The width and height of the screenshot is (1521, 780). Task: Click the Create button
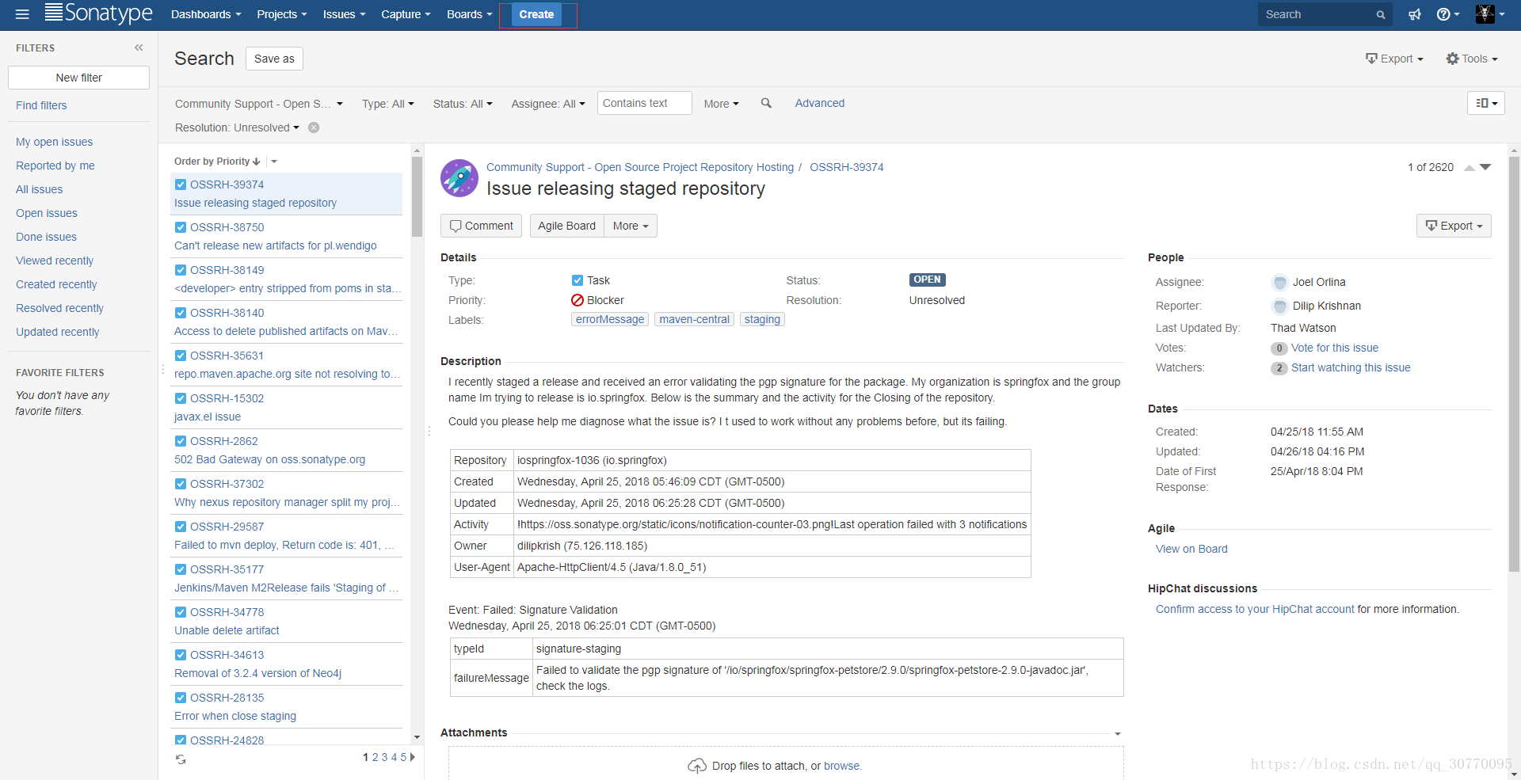pos(536,14)
